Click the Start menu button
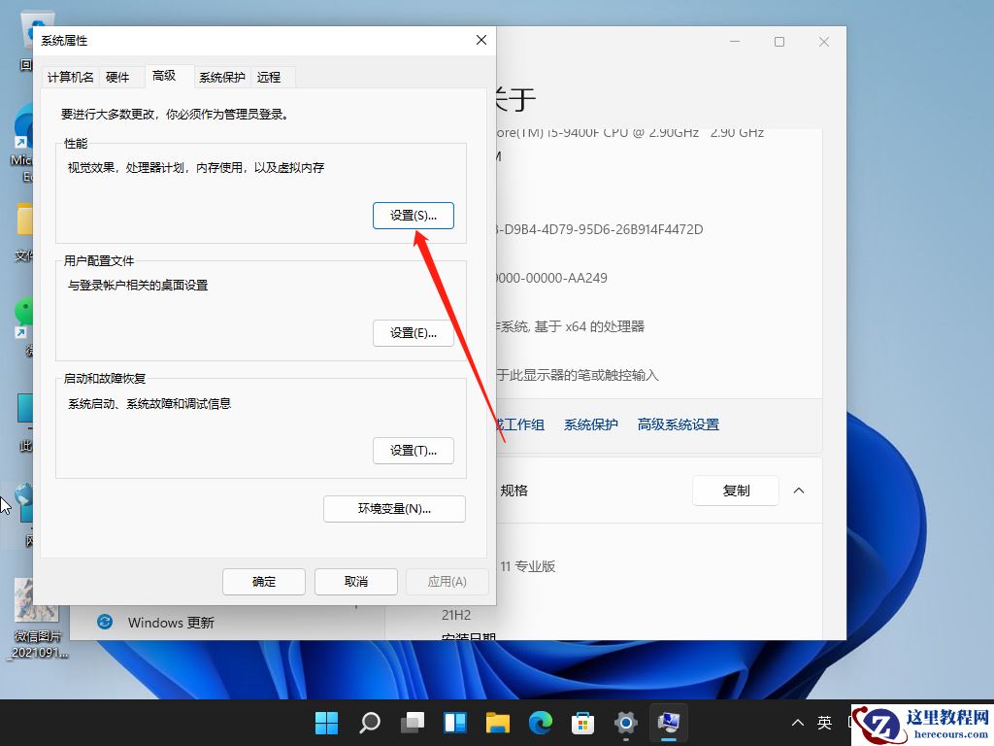The width and height of the screenshot is (994, 746). point(327,723)
